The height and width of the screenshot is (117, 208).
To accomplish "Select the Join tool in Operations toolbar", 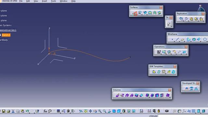I will (x=159, y=52).
